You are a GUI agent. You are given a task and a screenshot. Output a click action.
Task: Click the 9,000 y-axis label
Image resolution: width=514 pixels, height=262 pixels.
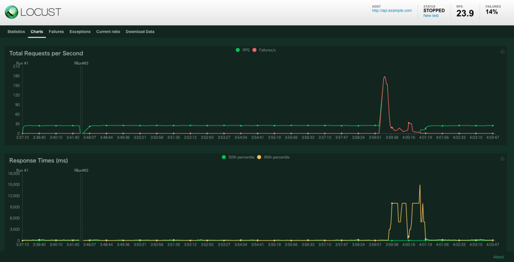[15, 207]
